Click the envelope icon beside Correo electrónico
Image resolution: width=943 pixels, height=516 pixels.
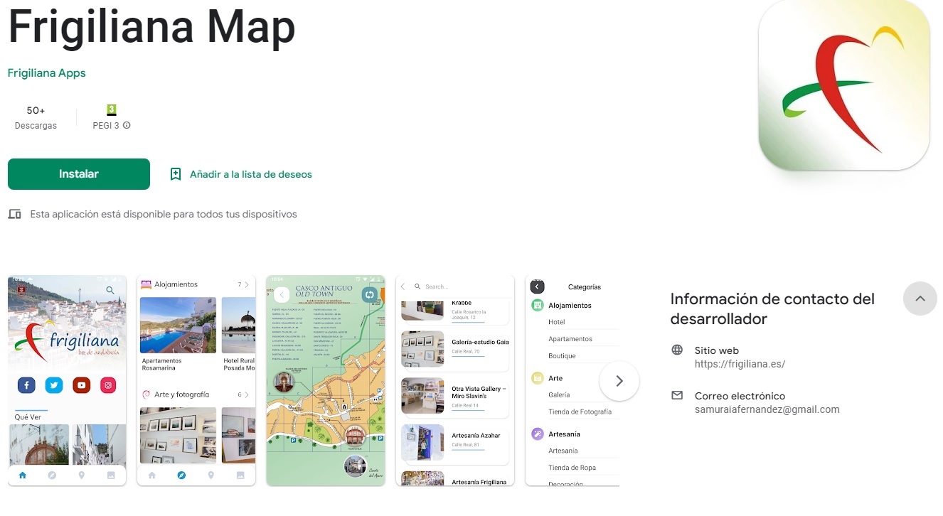point(677,395)
